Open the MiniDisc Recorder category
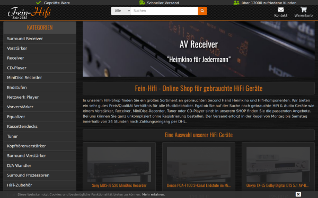 (x=40, y=78)
